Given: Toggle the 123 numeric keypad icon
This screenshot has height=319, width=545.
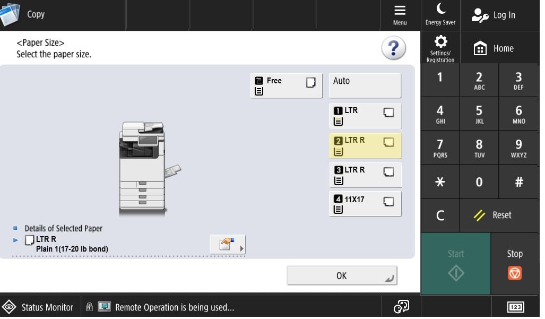Looking at the screenshot, I should pos(515,307).
